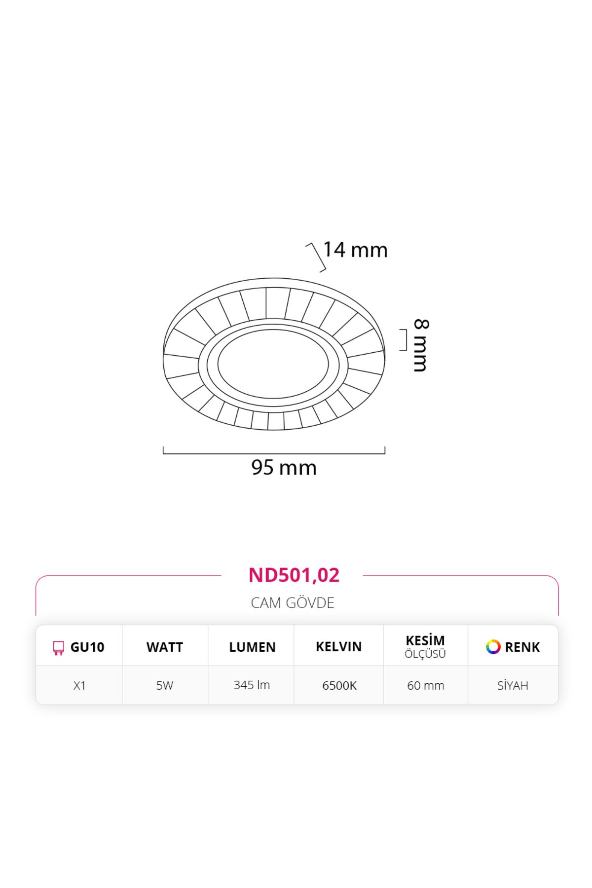The height and width of the screenshot is (888, 592).
Task: Select the 6500K value cell
Action: [x=339, y=686]
